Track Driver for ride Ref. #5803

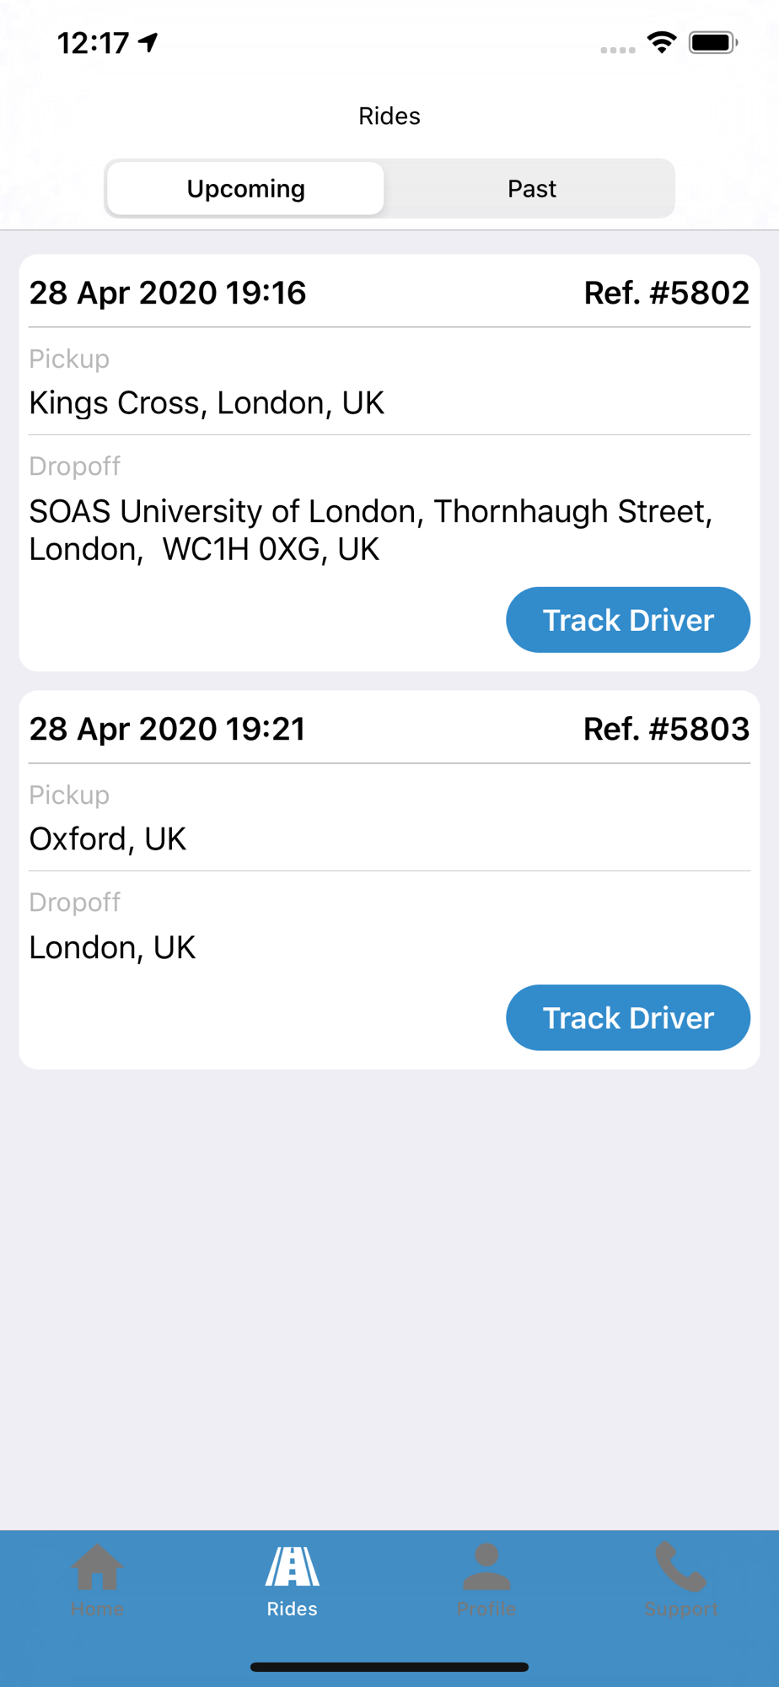[x=628, y=1017]
